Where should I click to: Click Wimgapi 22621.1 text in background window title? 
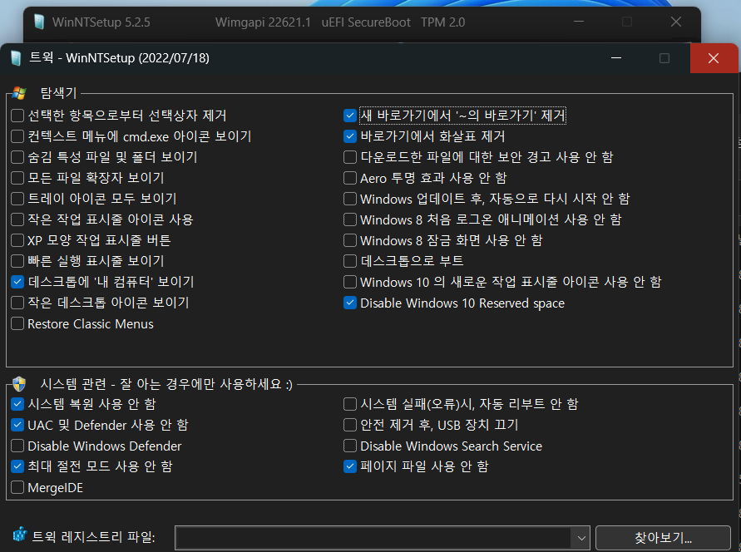click(x=264, y=22)
